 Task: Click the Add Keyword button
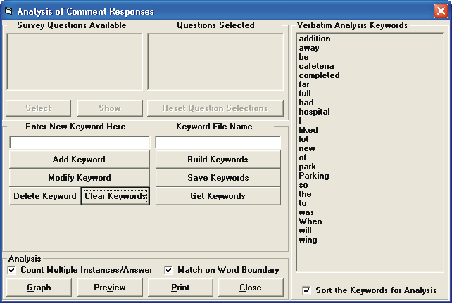coord(80,160)
